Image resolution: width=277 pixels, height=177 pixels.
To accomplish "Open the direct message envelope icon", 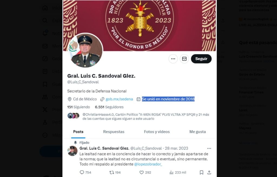I will click(184, 59).
